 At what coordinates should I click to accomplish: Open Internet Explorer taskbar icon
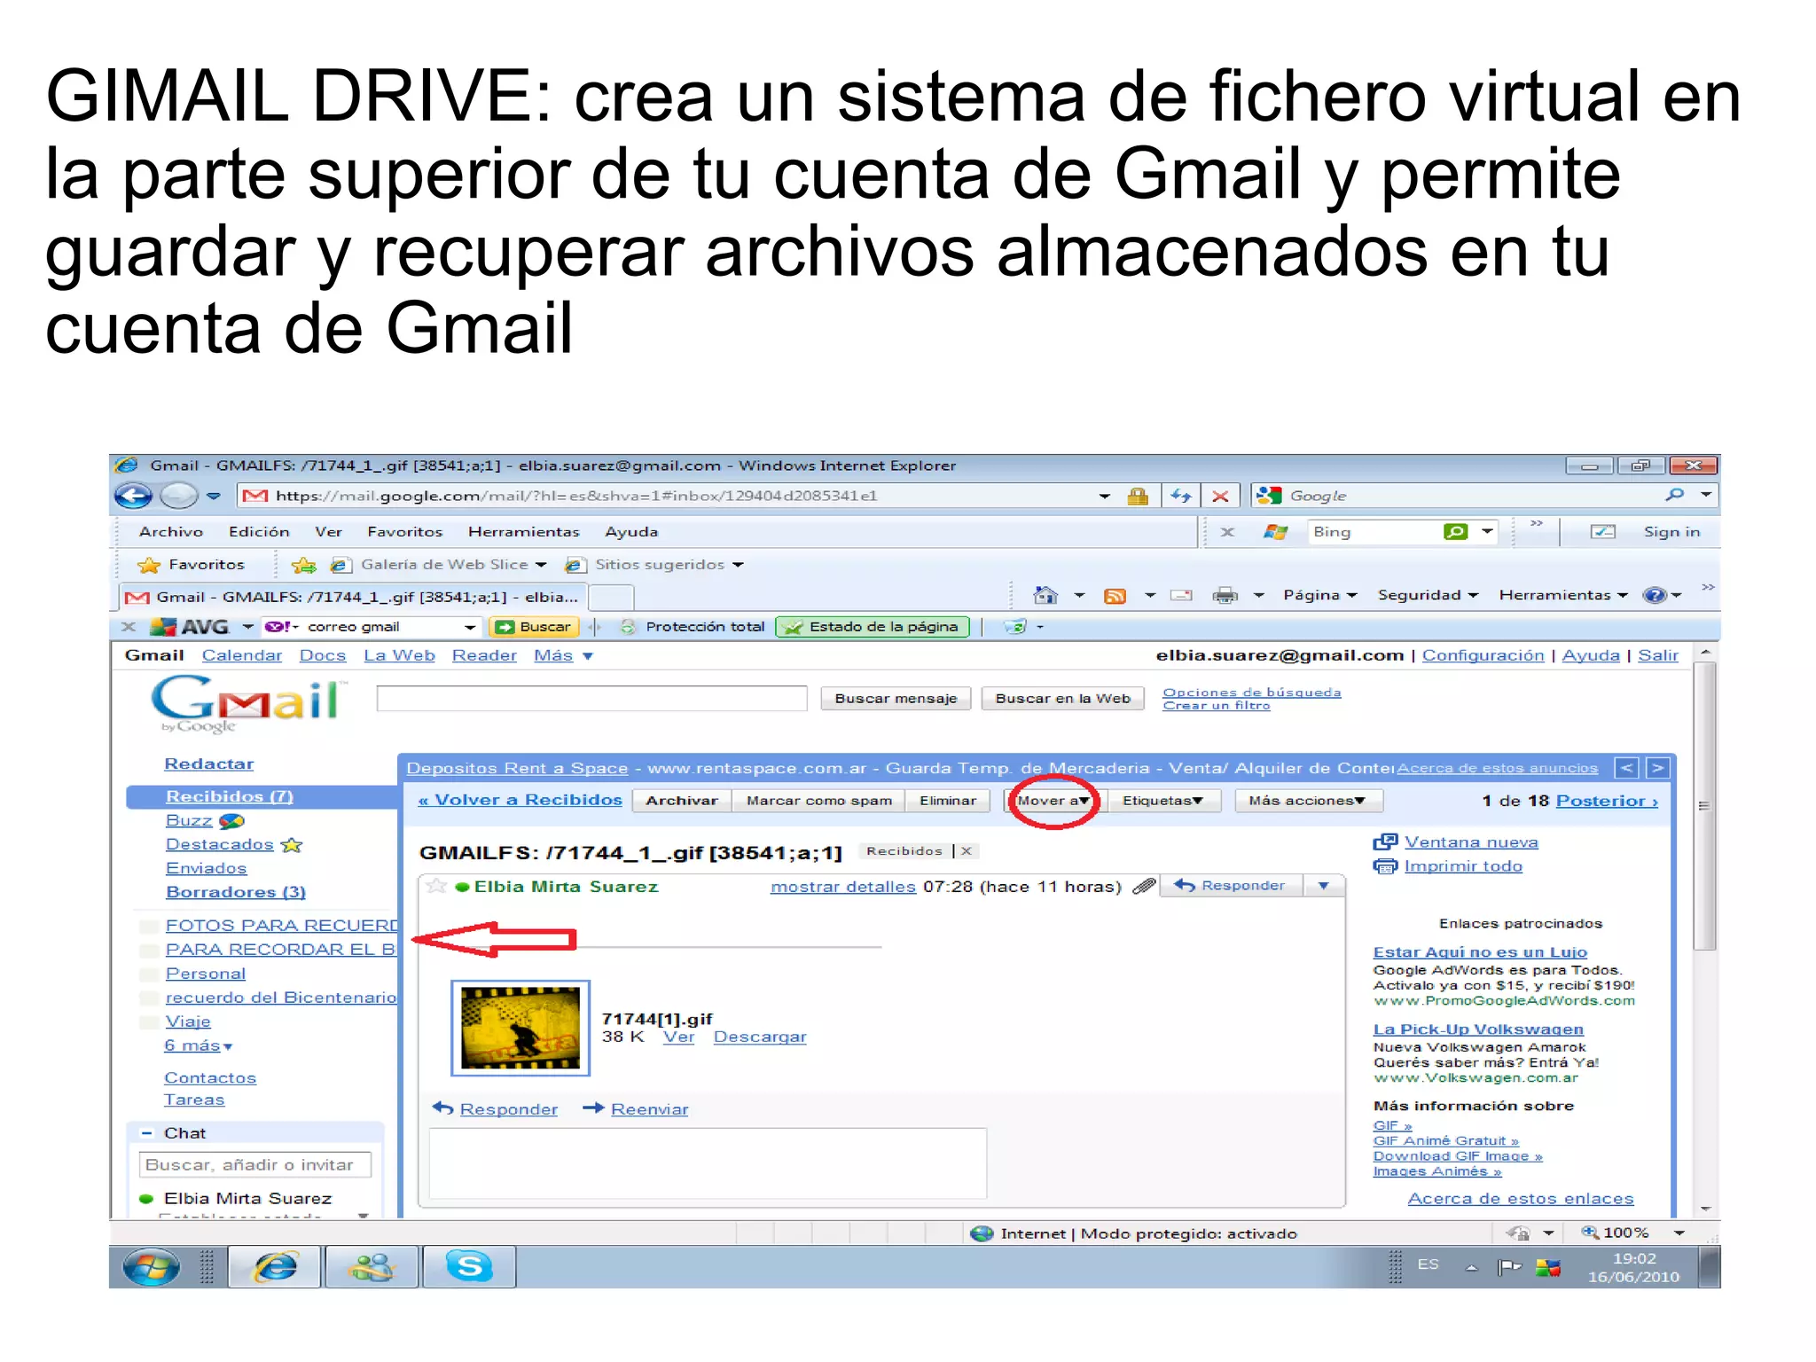[x=275, y=1267]
